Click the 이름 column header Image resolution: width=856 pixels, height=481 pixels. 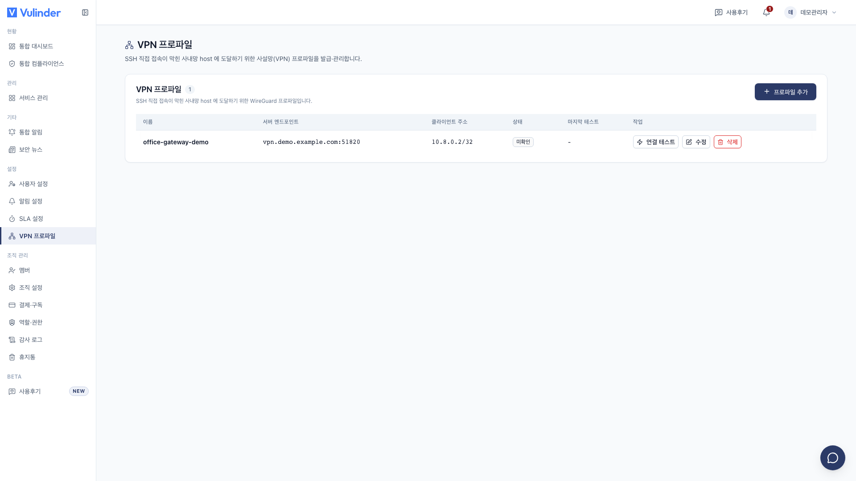(148, 122)
